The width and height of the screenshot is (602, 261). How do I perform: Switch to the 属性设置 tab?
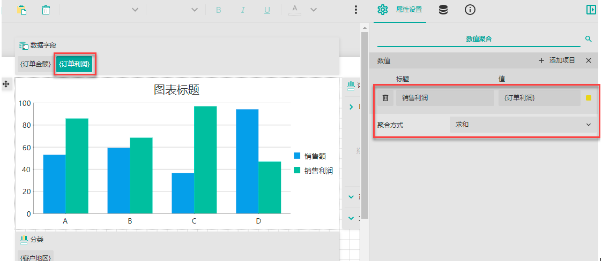pos(400,10)
